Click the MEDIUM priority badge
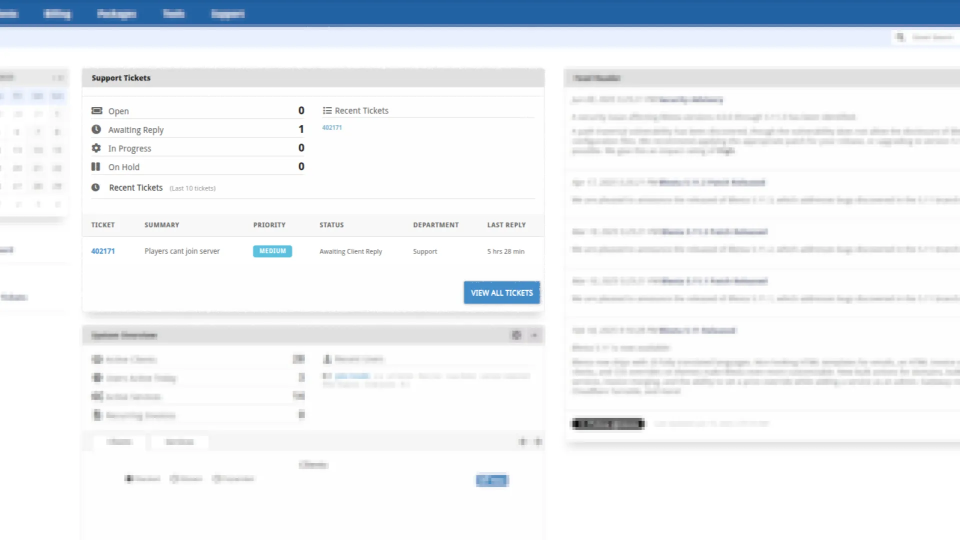The width and height of the screenshot is (960, 540). click(272, 251)
